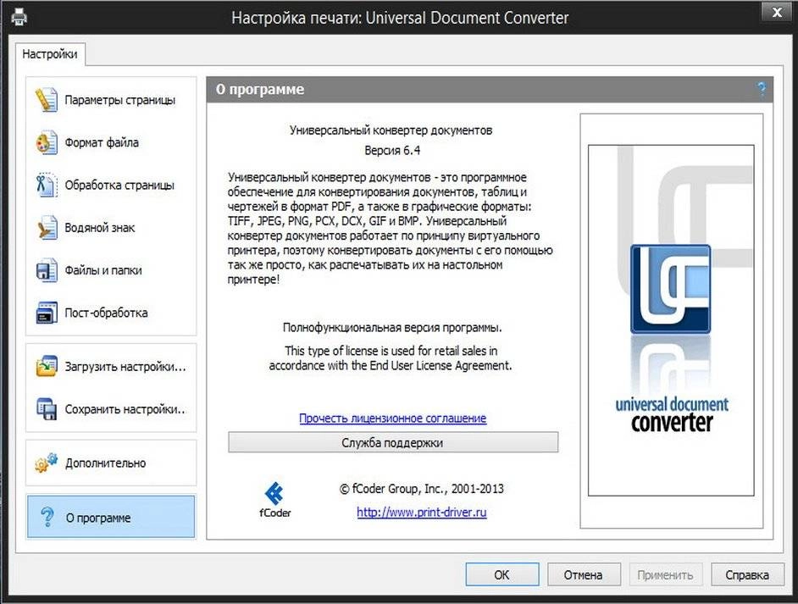Click the fCoder logo

click(x=274, y=500)
